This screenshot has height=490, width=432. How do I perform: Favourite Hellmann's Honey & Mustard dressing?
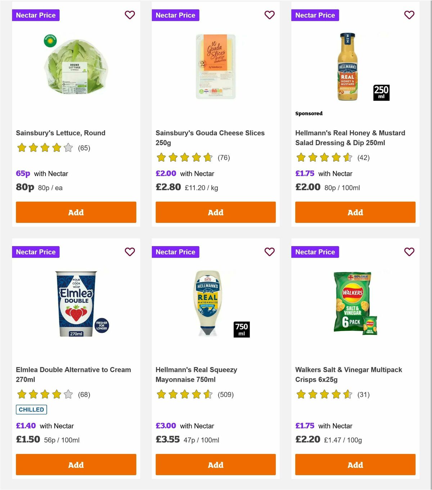[x=409, y=15]
